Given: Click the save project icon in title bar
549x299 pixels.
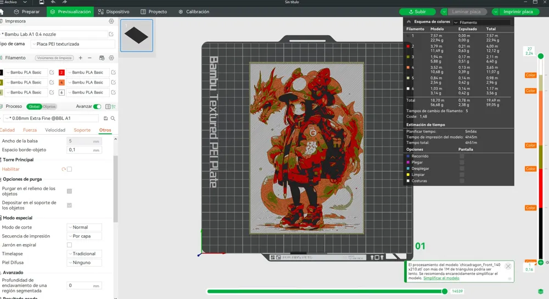Looking at the screenshot, I should [41, 2].
